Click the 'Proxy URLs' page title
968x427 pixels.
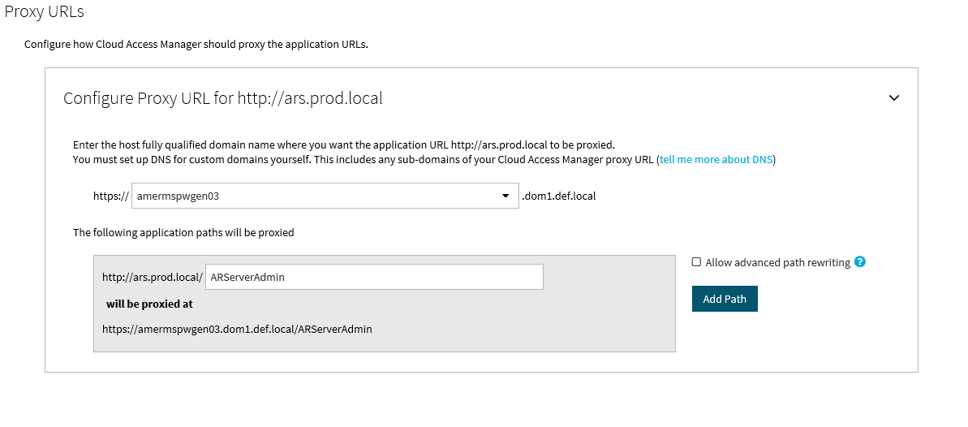point(44,11)
